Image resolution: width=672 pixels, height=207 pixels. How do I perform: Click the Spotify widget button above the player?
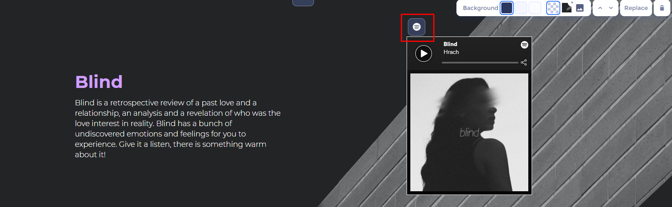pos(417,27)
